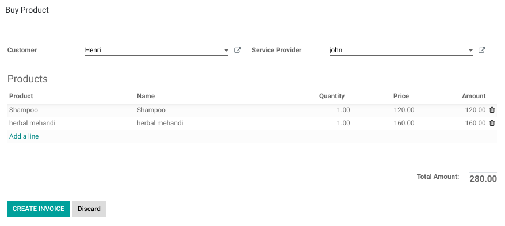
Task: Sort by the Product column header
Action: click(x=21, y=96)
